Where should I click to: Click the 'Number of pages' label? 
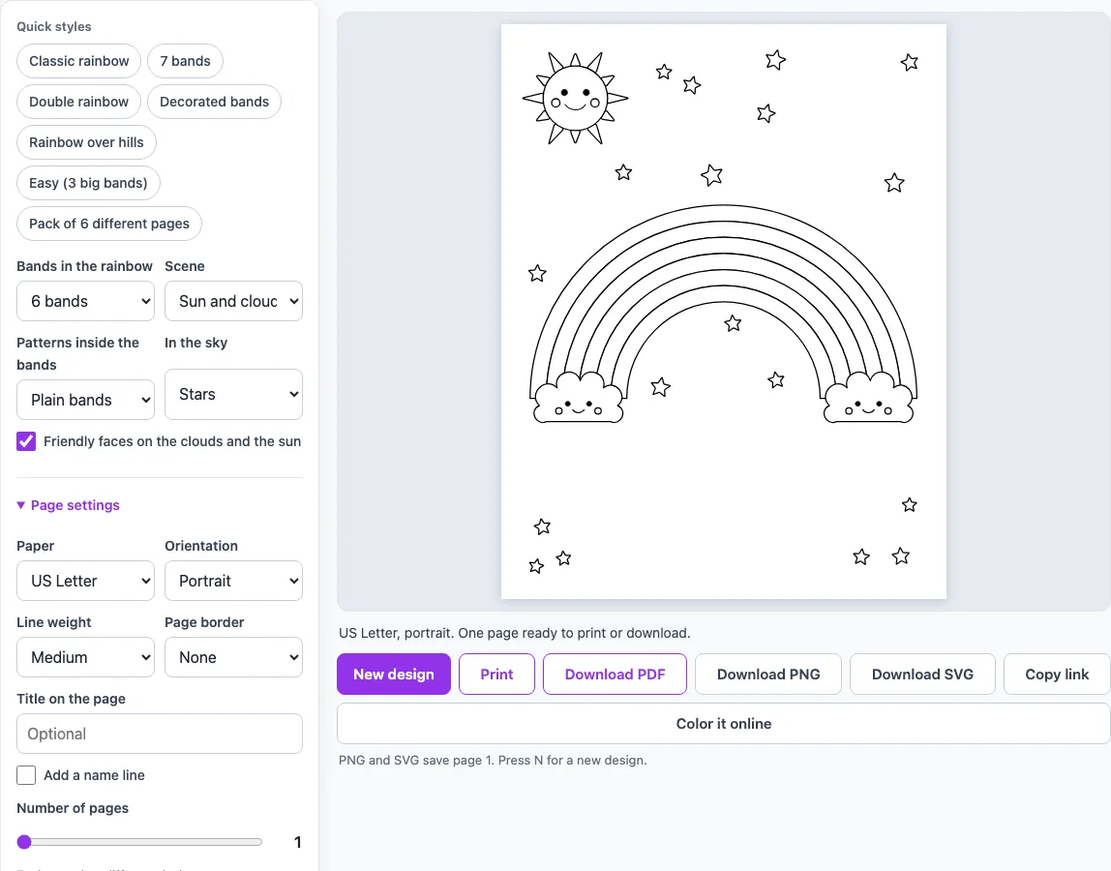73,808
